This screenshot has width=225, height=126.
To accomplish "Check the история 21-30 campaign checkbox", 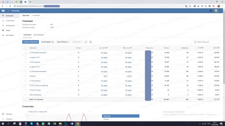I will pos(26,67).
